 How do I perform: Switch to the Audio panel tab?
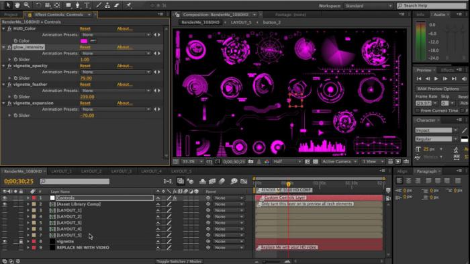[439, 14]
